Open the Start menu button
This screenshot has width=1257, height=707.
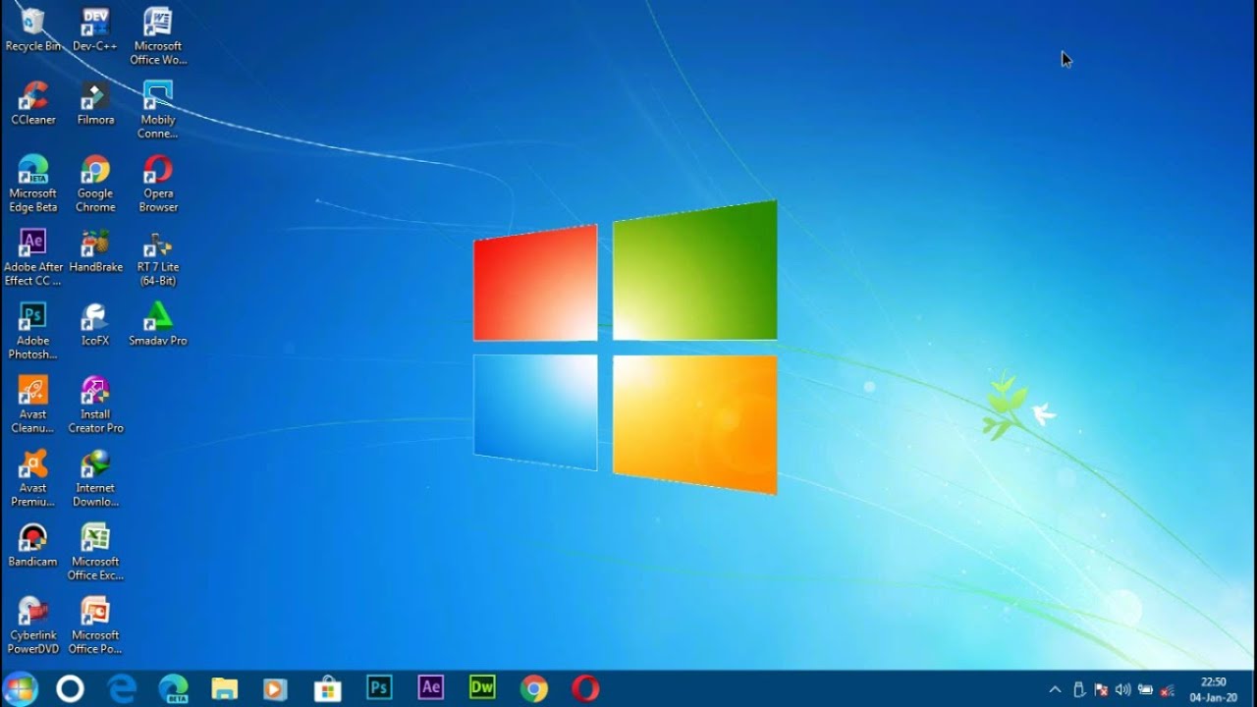tap(20, 688)
